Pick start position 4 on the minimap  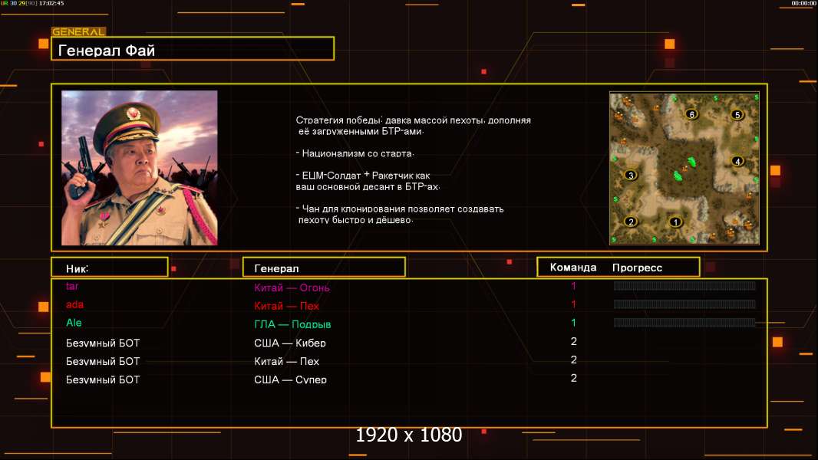coord(737,161)
